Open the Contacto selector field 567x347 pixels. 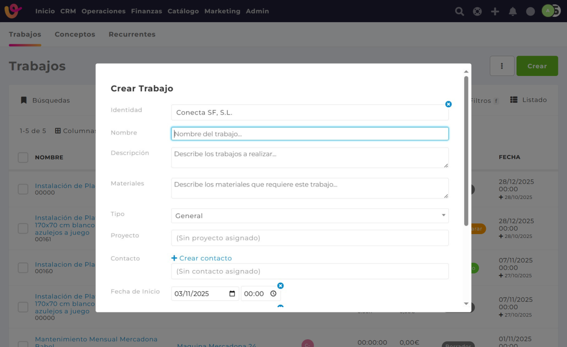tap(309, 271)
